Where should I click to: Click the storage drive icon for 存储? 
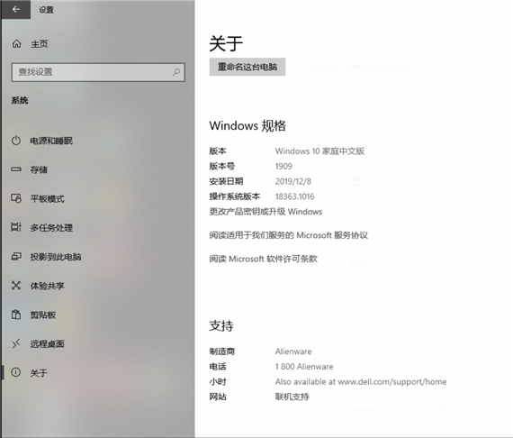16,169
